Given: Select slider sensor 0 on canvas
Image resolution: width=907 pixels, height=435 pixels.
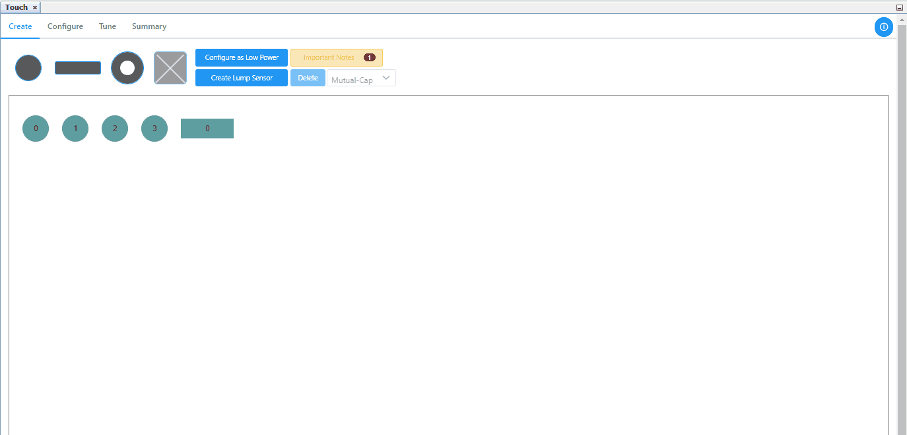Looking at the screenshot, I should click(207, 129).
